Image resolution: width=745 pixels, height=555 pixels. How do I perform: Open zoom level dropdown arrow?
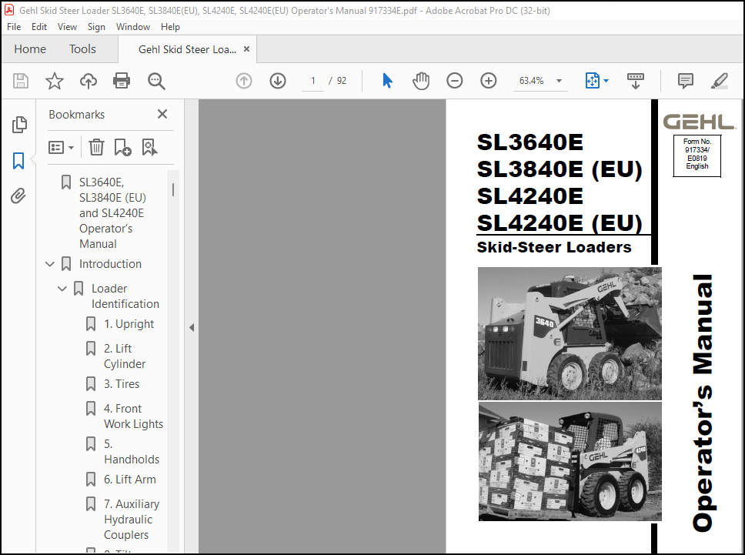coord(560,81)
